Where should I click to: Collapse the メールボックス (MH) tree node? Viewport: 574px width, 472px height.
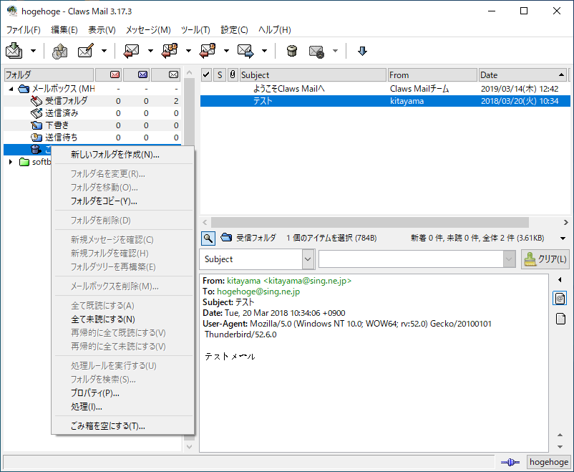(11, 89)
